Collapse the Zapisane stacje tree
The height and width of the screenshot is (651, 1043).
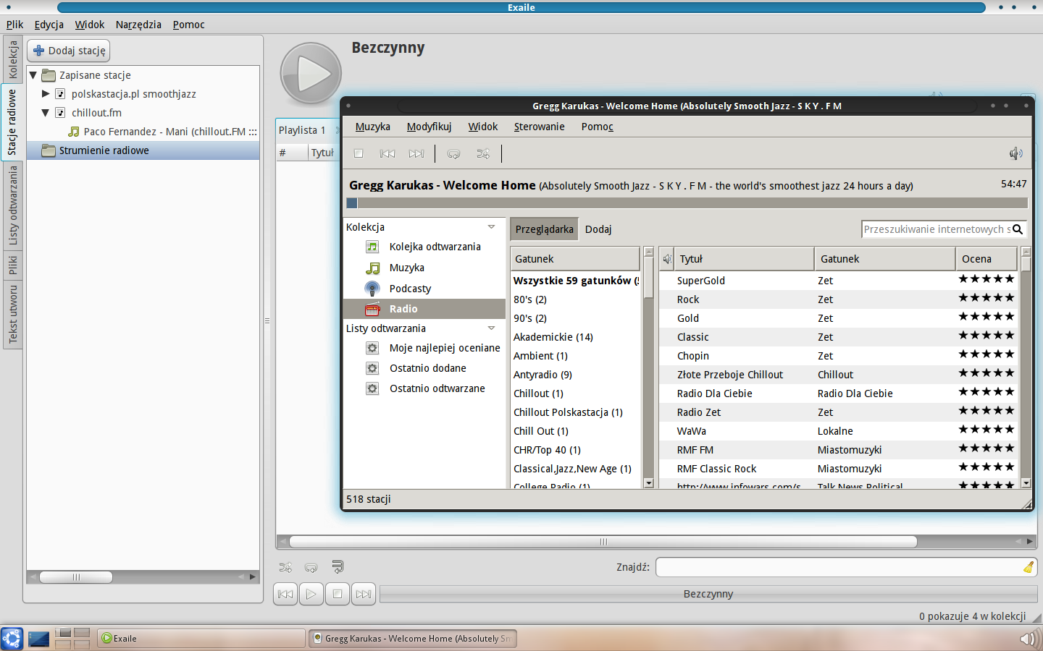point(33,75)
